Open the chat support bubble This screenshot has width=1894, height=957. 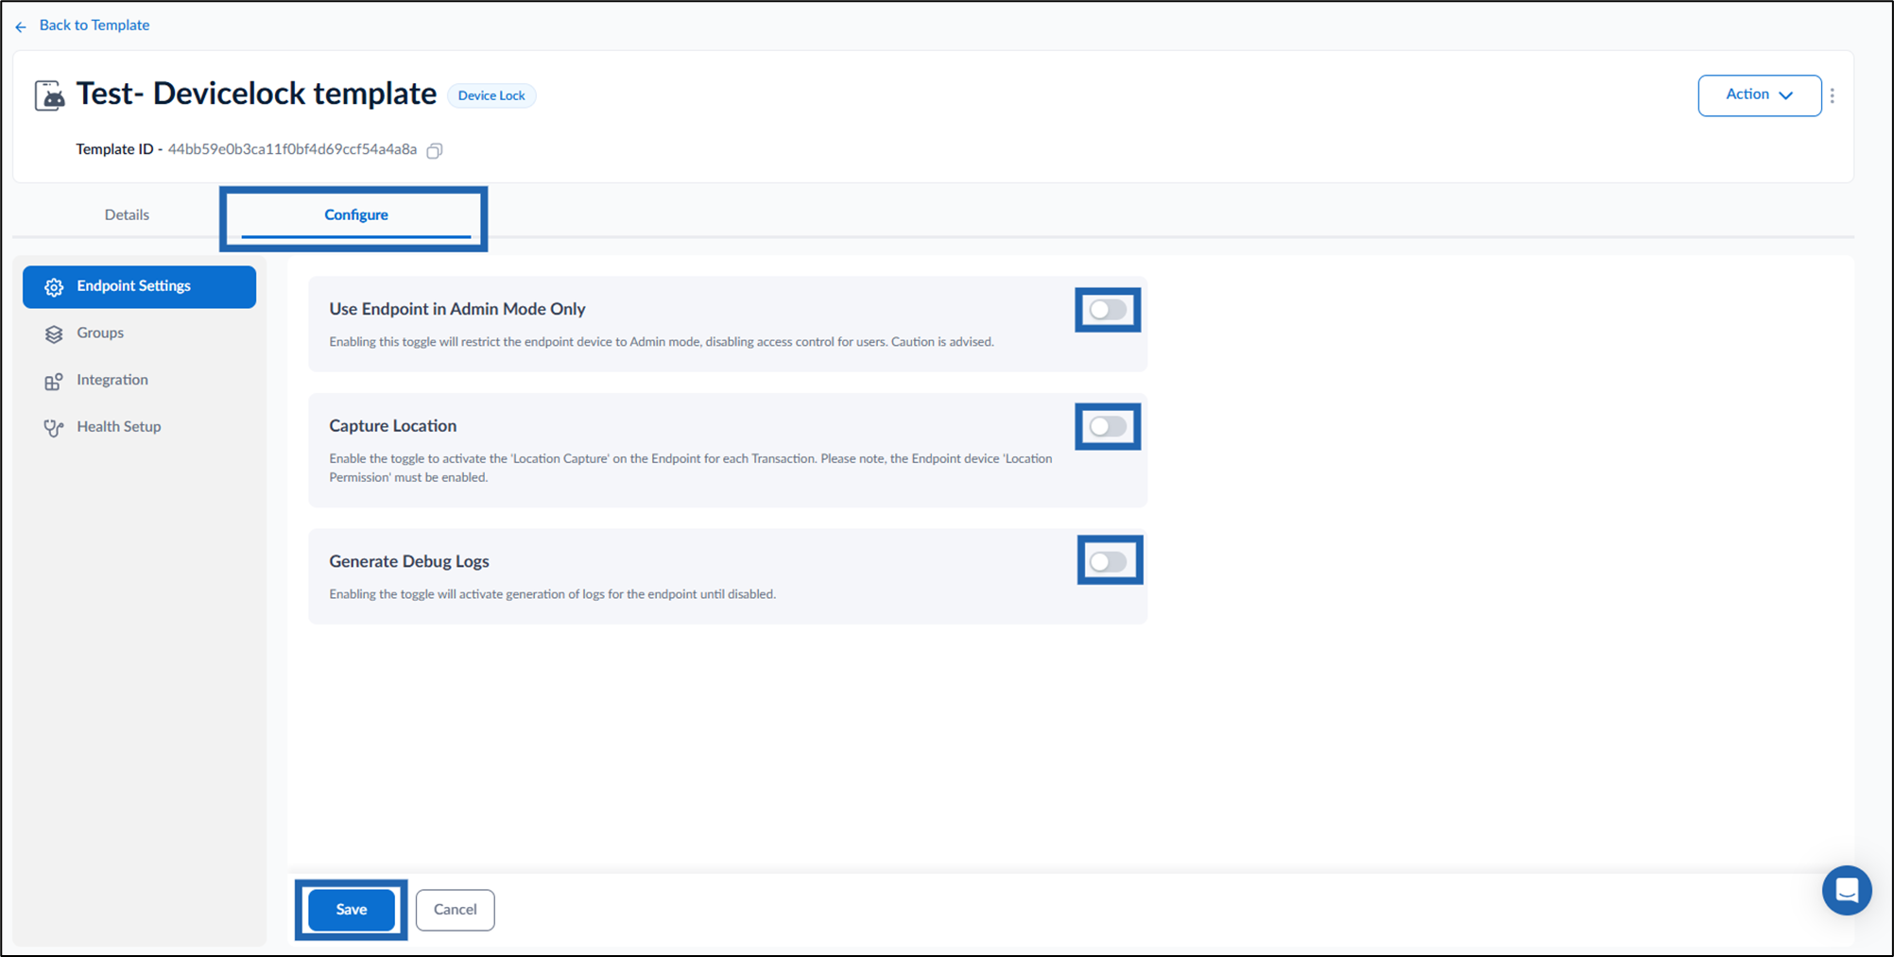coord(1847,890)
